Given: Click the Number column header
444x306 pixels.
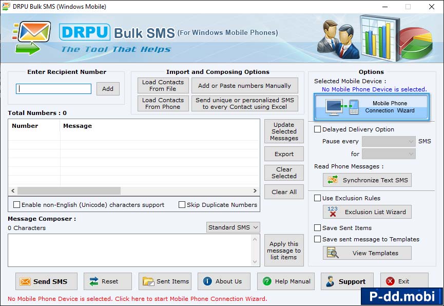Looking at the screenshot, I should [x=34, y=126].
